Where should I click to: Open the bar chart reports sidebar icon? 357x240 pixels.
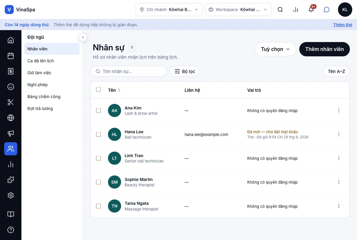(x=11, y=164)
